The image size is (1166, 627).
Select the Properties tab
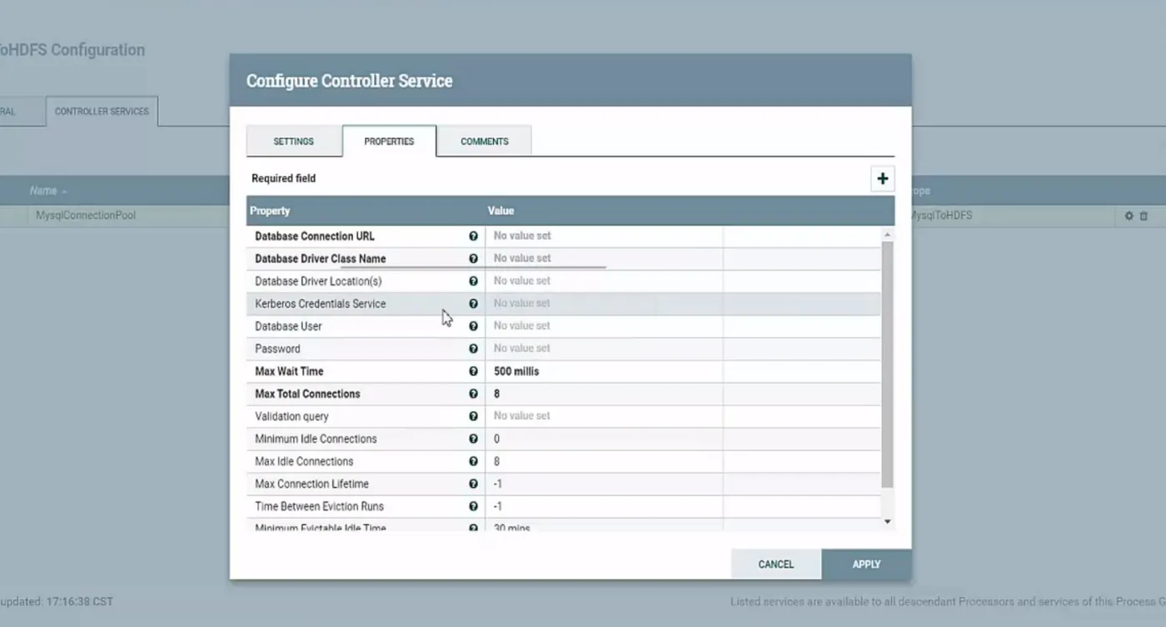click(389, 142)
